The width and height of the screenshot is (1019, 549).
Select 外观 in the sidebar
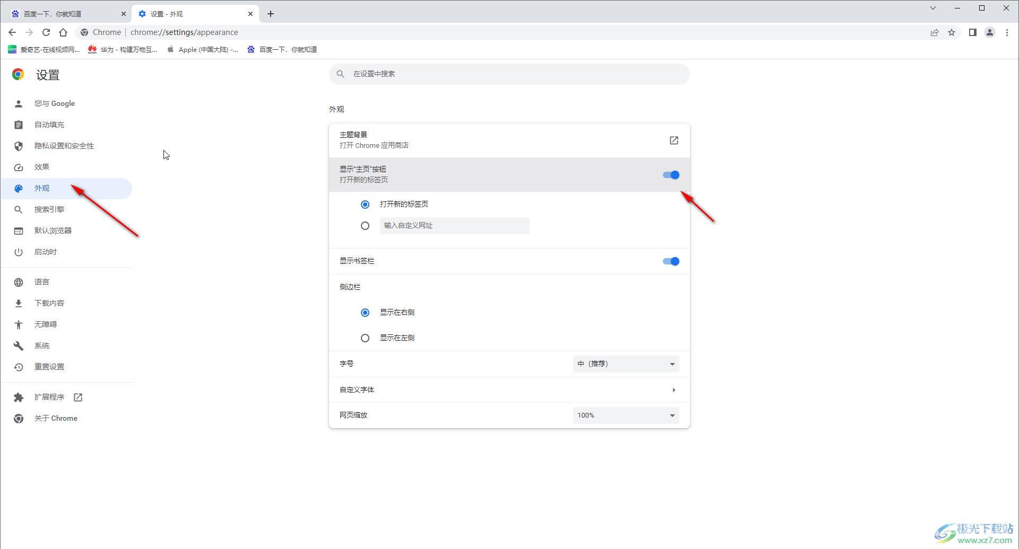coord(66,188)
